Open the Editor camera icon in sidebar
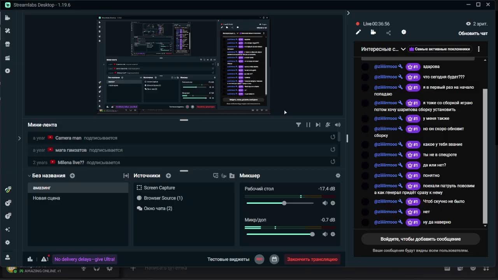The image size is (498, 280). 7,17
